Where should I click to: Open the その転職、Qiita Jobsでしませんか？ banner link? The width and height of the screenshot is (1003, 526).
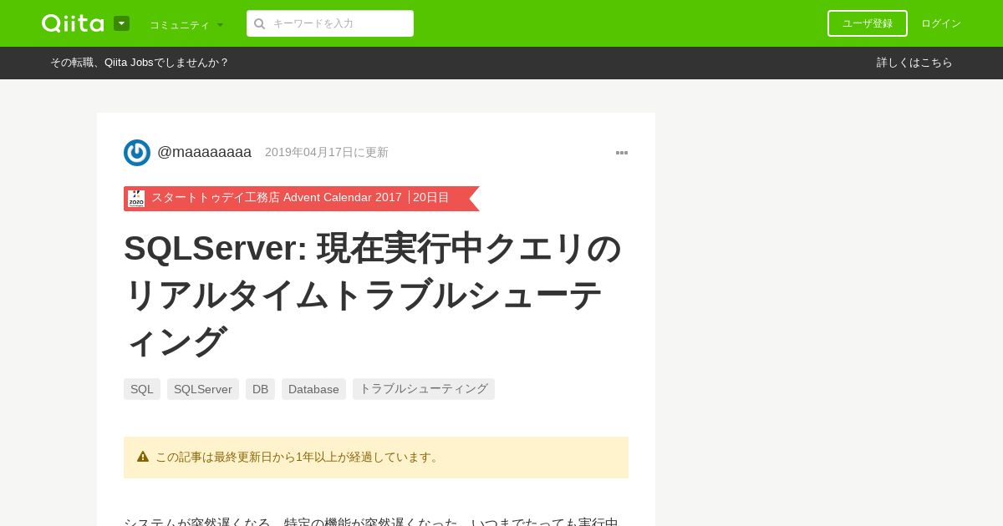(140, 63)
